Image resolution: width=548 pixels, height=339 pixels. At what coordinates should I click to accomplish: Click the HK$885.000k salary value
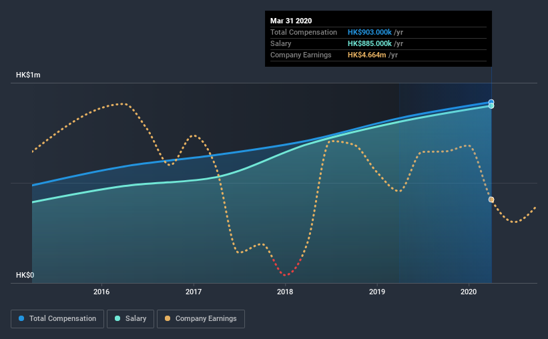coord(369,43)
